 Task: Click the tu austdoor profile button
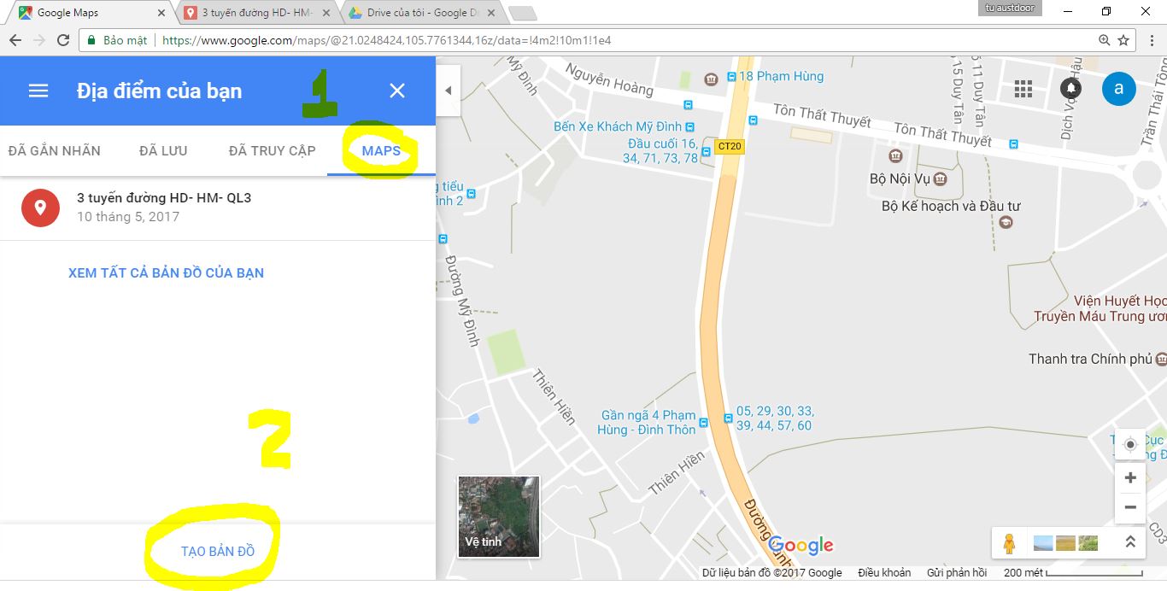pyautogui.click(x=1010, y=8)
